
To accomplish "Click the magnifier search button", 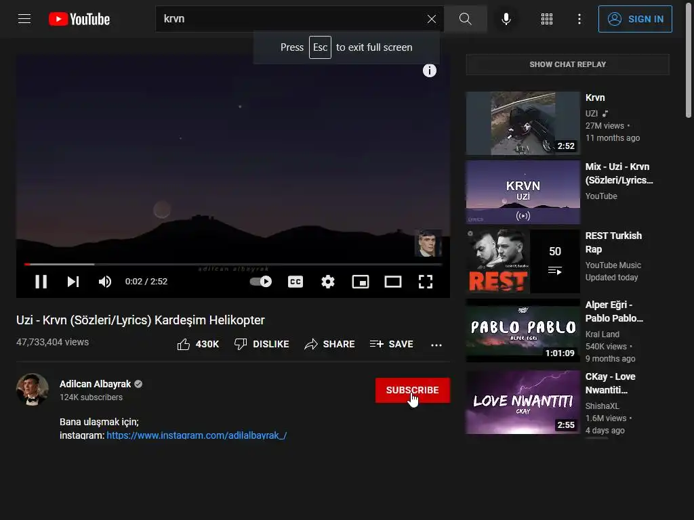I will (465, 19).
